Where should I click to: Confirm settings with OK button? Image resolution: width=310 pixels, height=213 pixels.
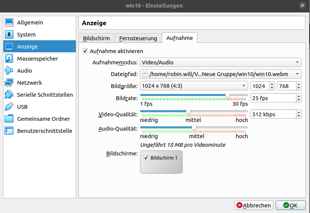(x=290, y=205)
